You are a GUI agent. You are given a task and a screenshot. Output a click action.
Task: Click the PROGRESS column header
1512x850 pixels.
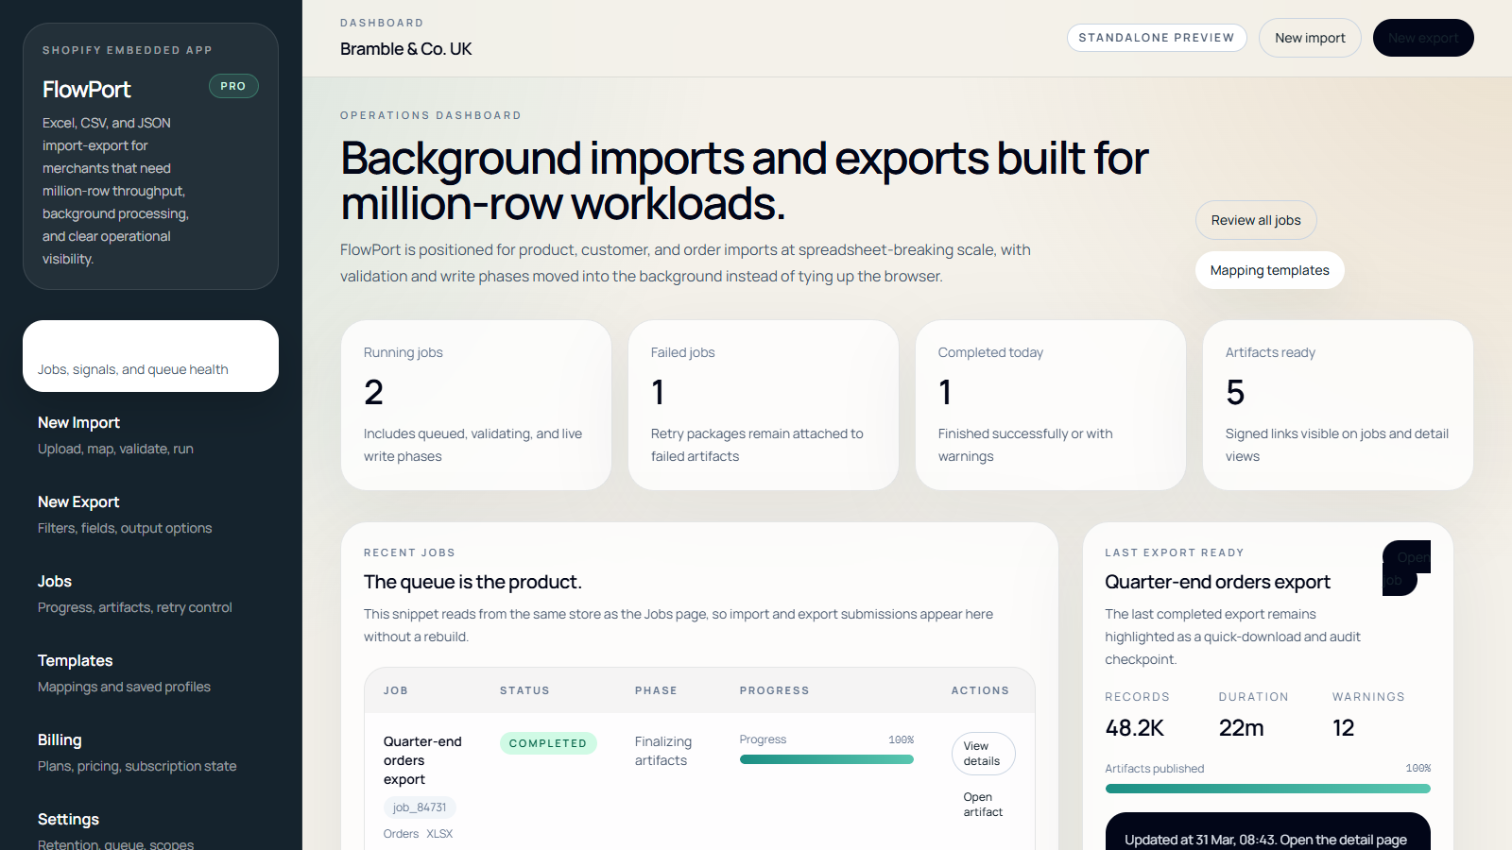pos(774,690)
